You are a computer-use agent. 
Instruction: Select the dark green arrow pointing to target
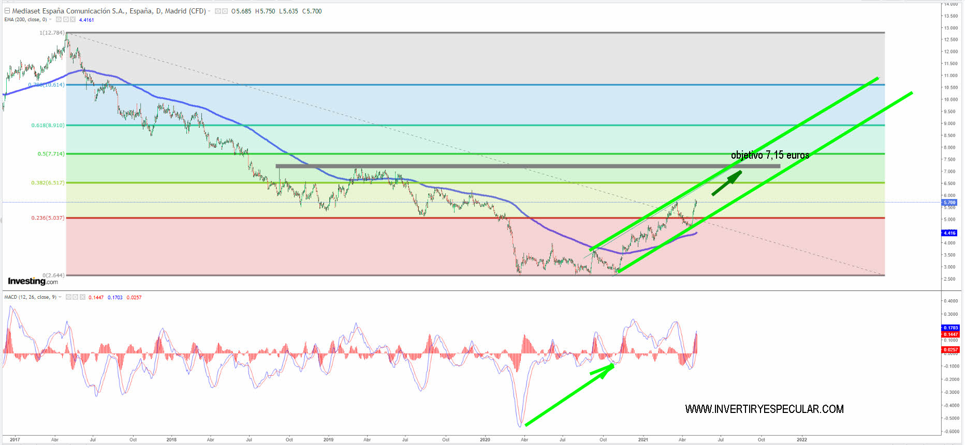pyautogui.click(x=727, y=183)
